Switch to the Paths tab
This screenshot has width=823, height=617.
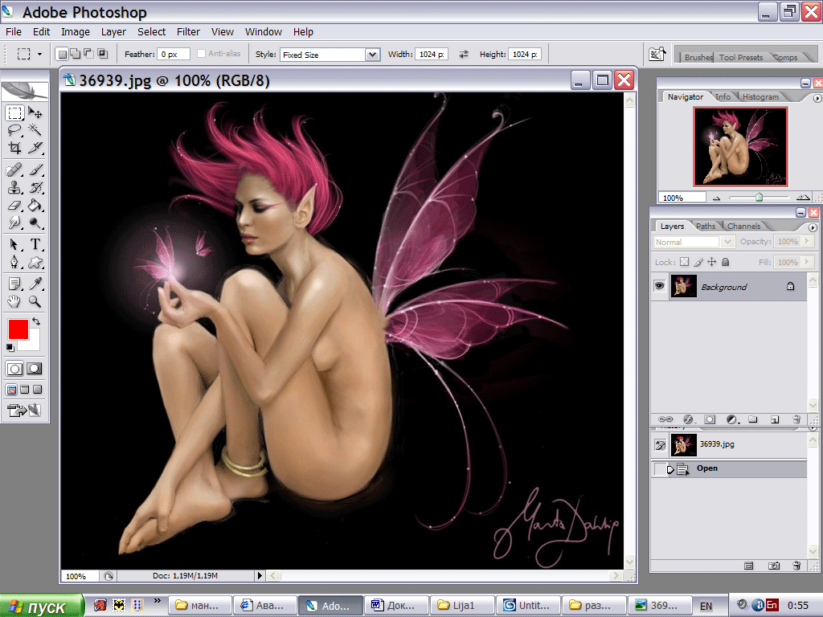click(x=706, y=226)
